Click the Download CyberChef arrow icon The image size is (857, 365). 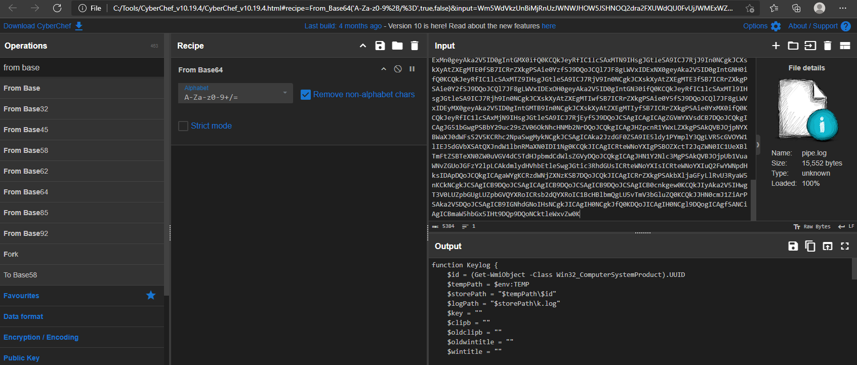point(79,26)
